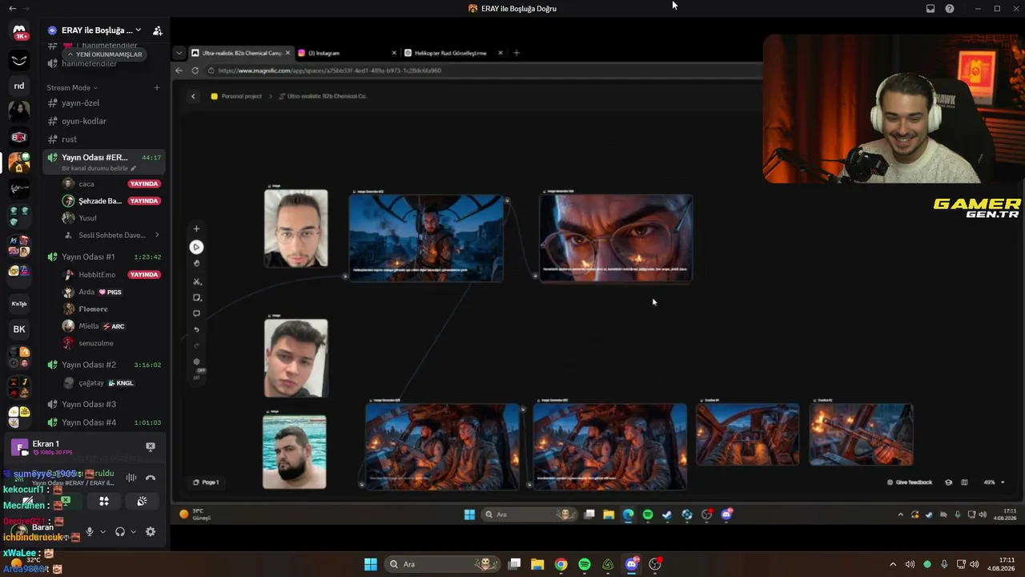Open Spotify from the Windows taskbar
Viewport: 1025px width, 577px height.
(x=585, y=564)
